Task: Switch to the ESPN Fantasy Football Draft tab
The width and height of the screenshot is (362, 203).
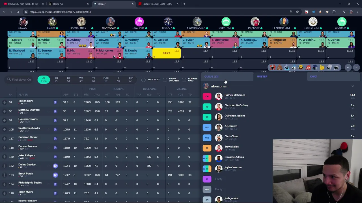Action: [158, 4]
